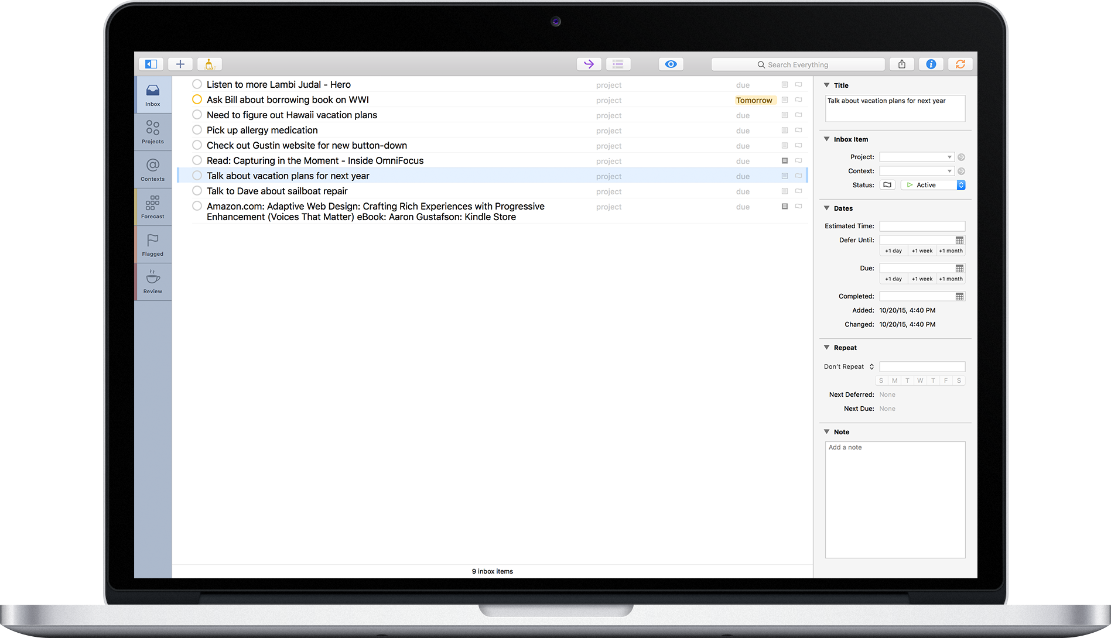The width and height of the screenshot is (1111, 638).
Task: Open the Flagged perspective
Action: (x=153, y=245)
